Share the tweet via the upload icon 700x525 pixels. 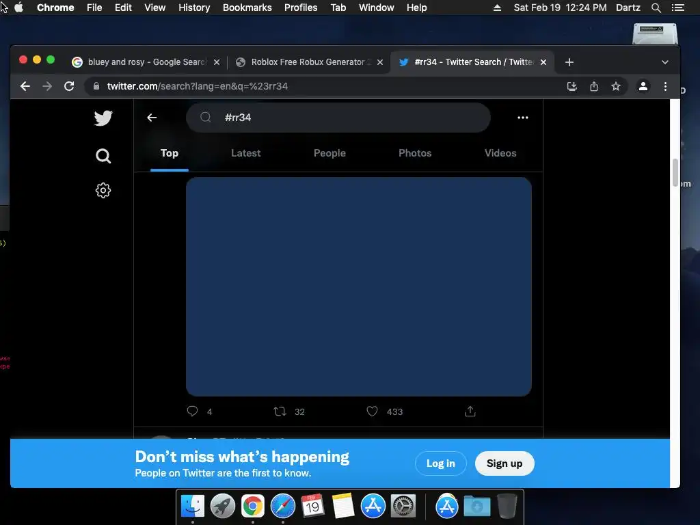[x=470, y=411]
